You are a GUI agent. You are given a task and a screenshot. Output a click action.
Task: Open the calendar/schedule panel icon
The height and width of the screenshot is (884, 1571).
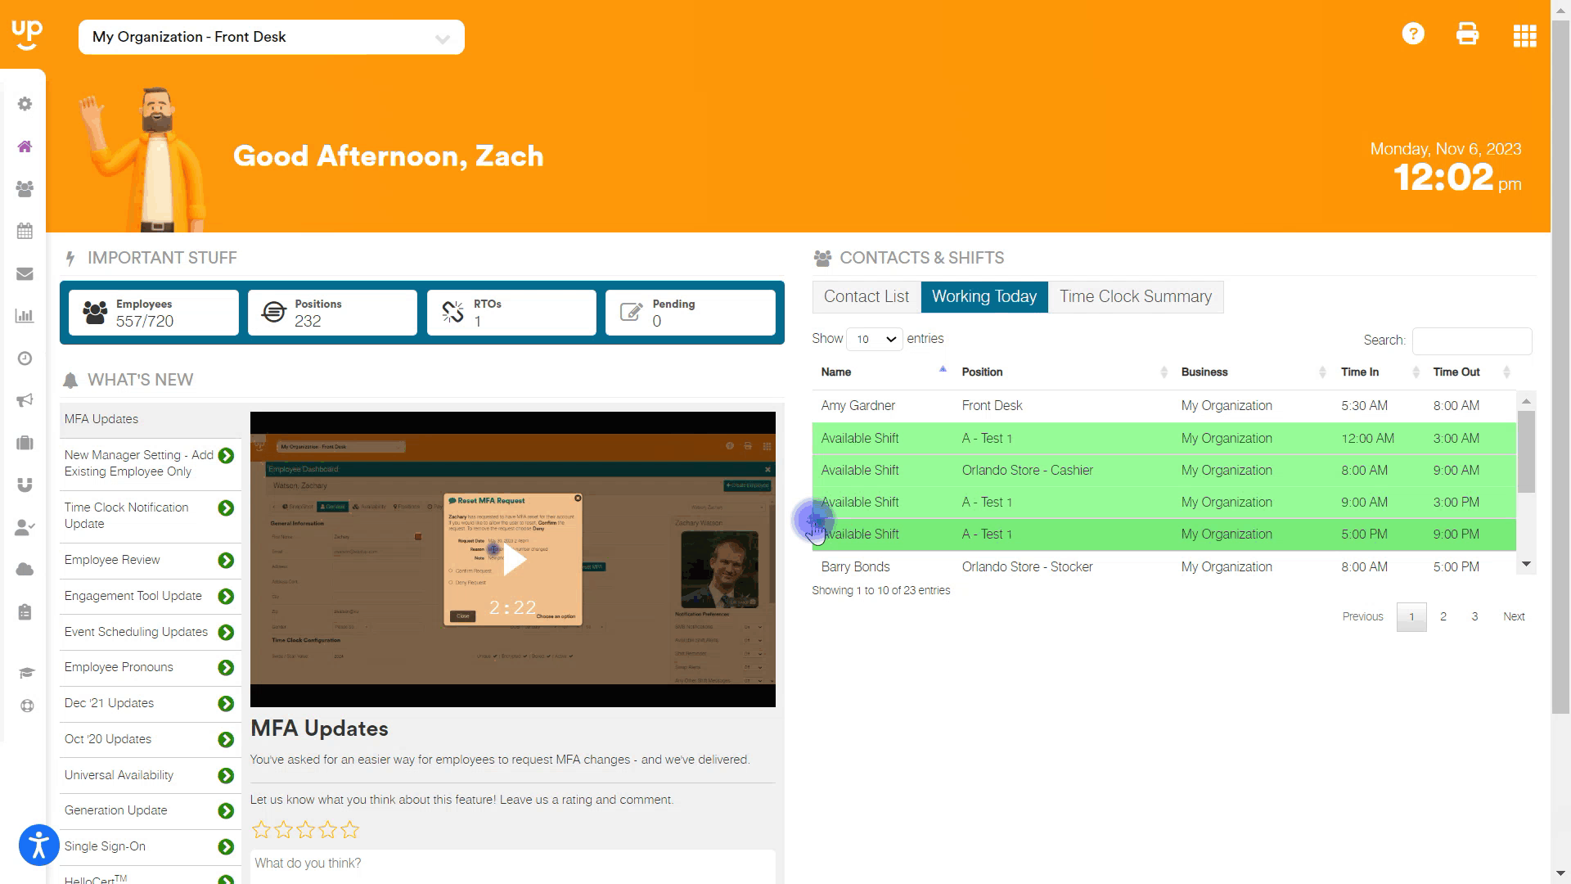coord(24,231)
